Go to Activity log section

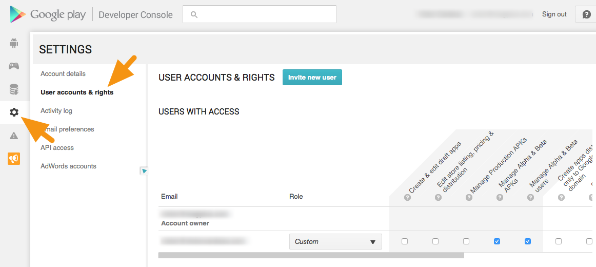(x=56, y=111)
